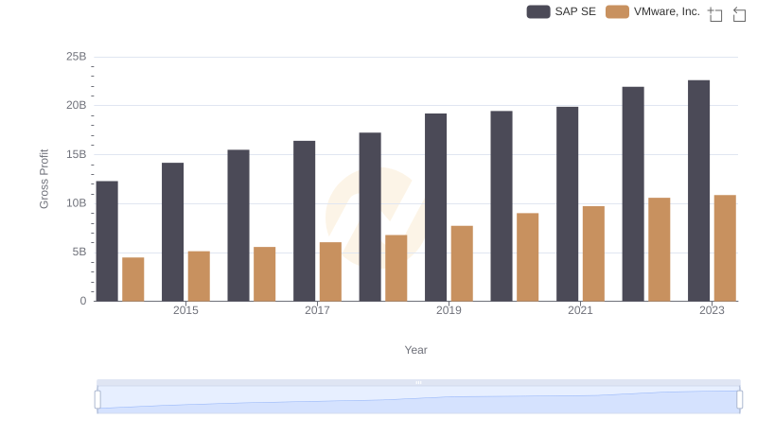This screenshot has height=436, width=757.
Task: Toggle SAP SE series in legend
Action: [561, 11]
